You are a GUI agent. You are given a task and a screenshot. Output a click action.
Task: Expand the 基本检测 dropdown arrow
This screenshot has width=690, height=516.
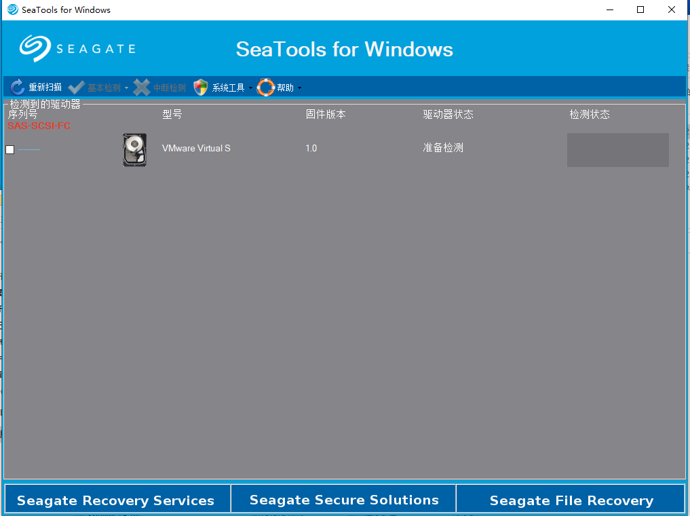[126, 88]
